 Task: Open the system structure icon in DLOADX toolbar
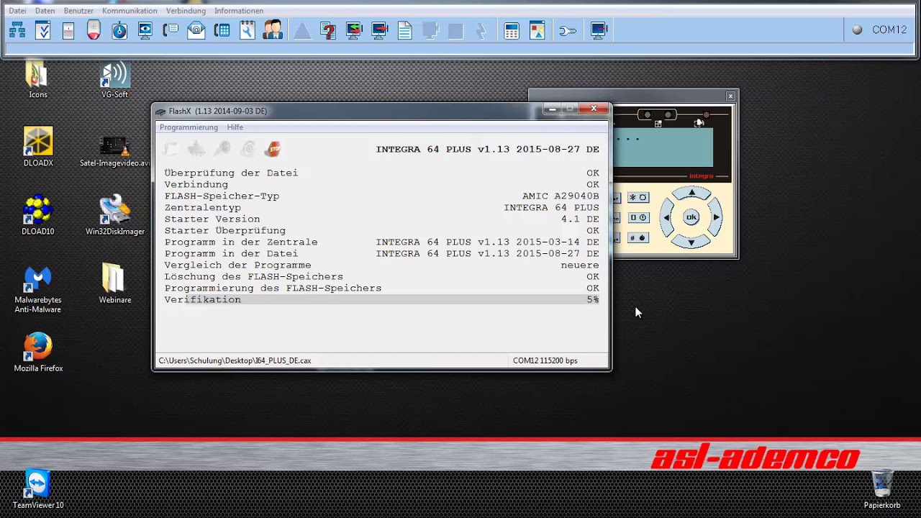[17, 30]
